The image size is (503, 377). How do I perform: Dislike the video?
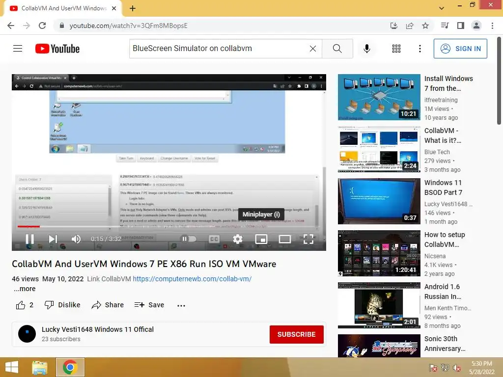tap(62, 305)
